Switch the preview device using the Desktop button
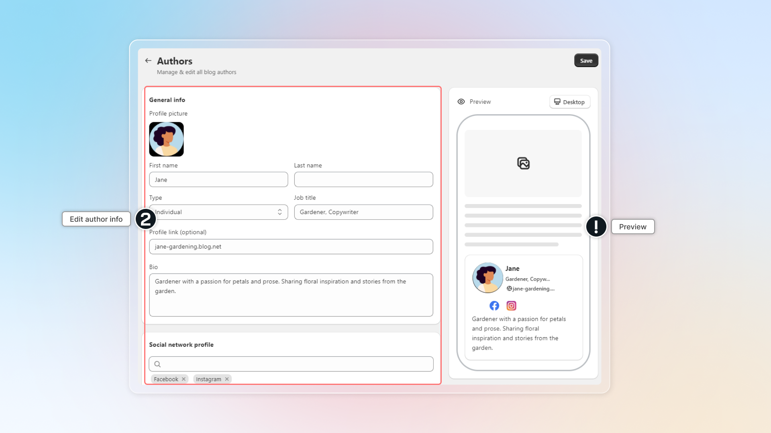Viewport: 771px width, 433px height. (x=569, y=102)
